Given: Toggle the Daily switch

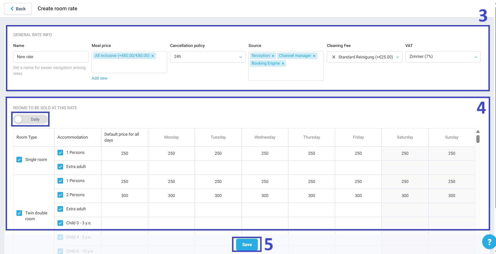Looking at the screenshot, I should pos(31,119).
